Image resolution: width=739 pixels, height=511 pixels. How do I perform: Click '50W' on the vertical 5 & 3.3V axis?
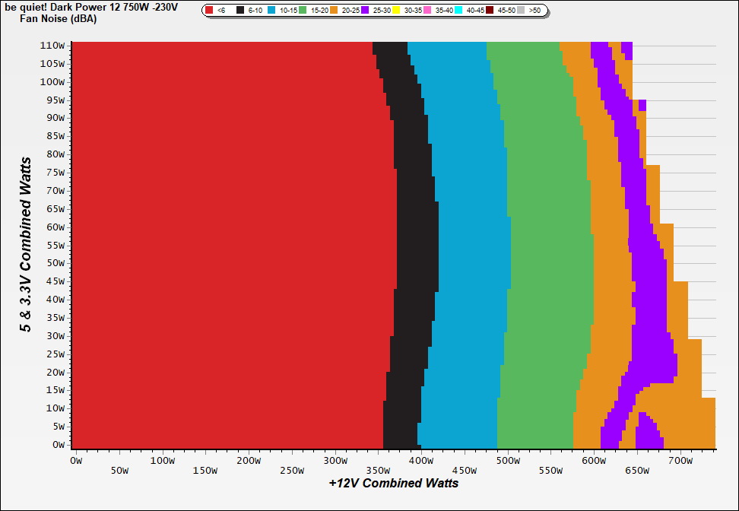[56, 263]
